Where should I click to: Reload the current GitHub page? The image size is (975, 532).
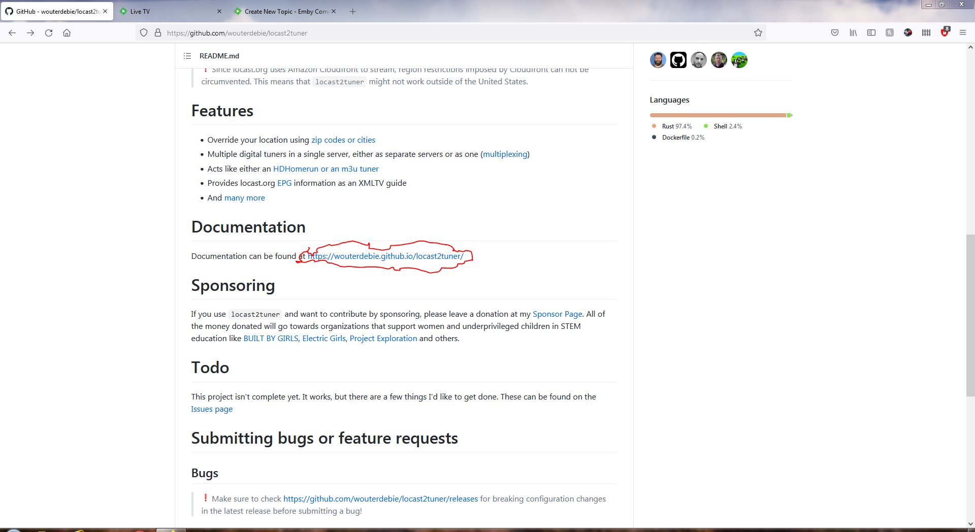49,32
